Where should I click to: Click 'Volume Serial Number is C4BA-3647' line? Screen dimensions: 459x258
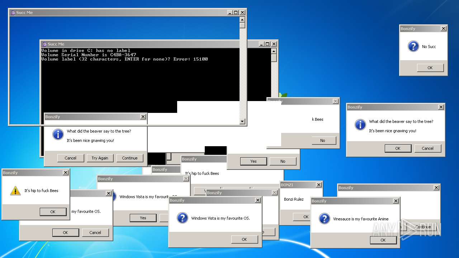click(x=89, y=55)
